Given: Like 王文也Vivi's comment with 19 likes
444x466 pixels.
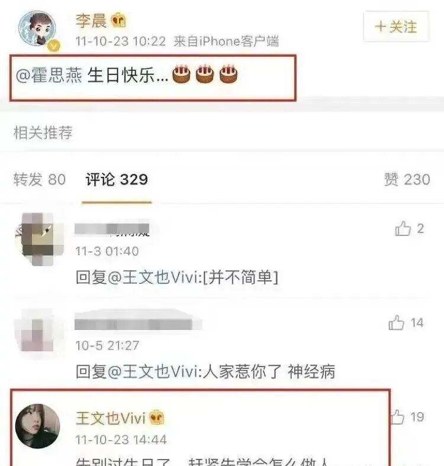Looking at the screenshot, I should pyautogui.click(x=397, y=417).
